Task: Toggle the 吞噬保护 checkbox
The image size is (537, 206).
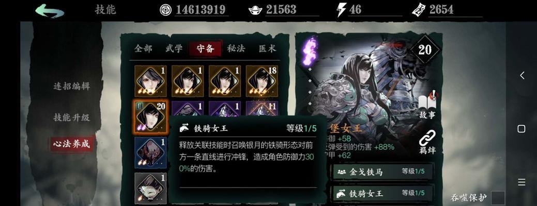Action: click(x=498, y=198)
